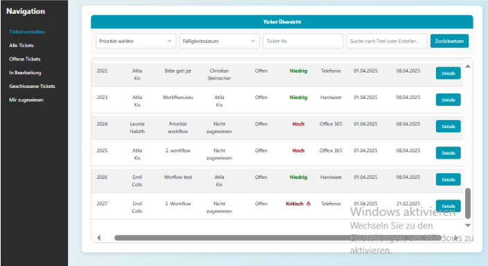This screenshot has height=266, width=488.
Task: Open Details for ticket 2023
Action: (x=448, y=100)
